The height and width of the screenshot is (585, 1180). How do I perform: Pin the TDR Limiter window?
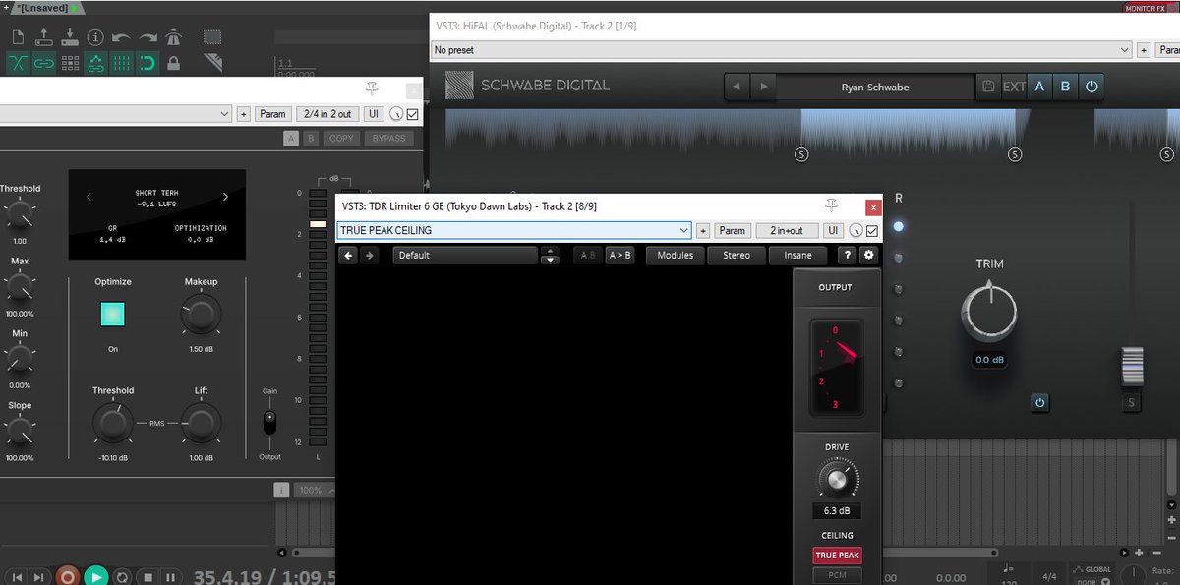pos(831,205)
